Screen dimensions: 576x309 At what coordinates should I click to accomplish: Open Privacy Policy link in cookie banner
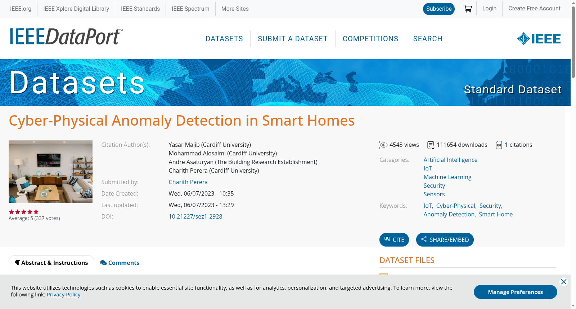pyautogui.click(x=63, y=294)
